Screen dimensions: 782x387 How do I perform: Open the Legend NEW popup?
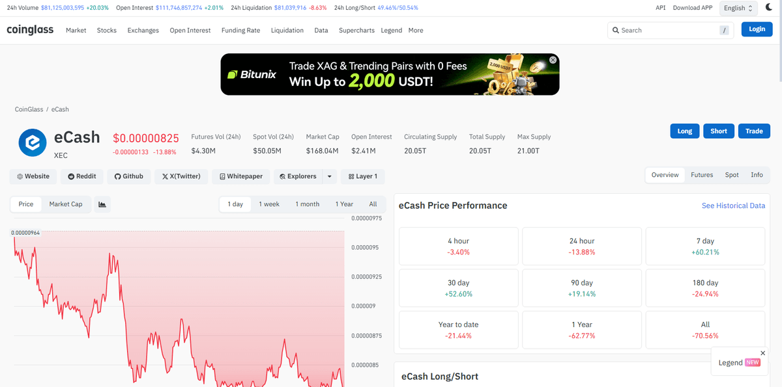[739, 362]
